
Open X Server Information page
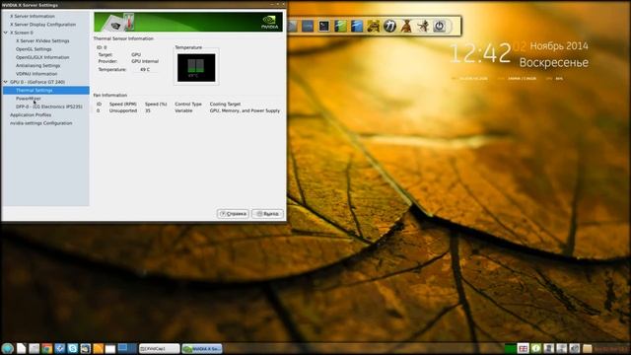pos(33,16)
